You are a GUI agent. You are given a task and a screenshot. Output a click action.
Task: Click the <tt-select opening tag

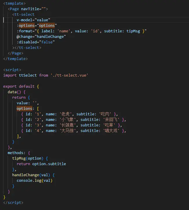[x=23, y=15]
